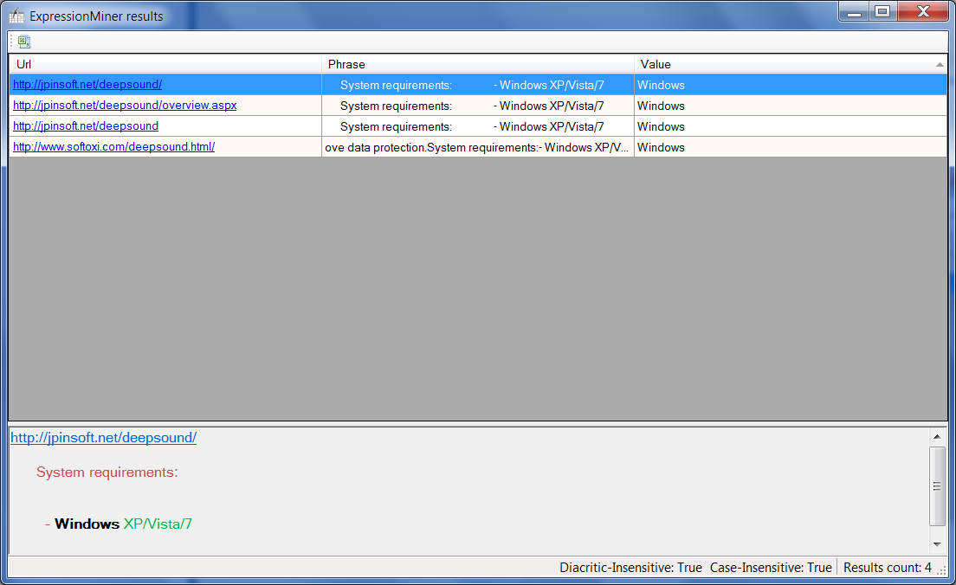Open the http://jpinsoft.net/deepsound link in the third row

pos(86,126)
